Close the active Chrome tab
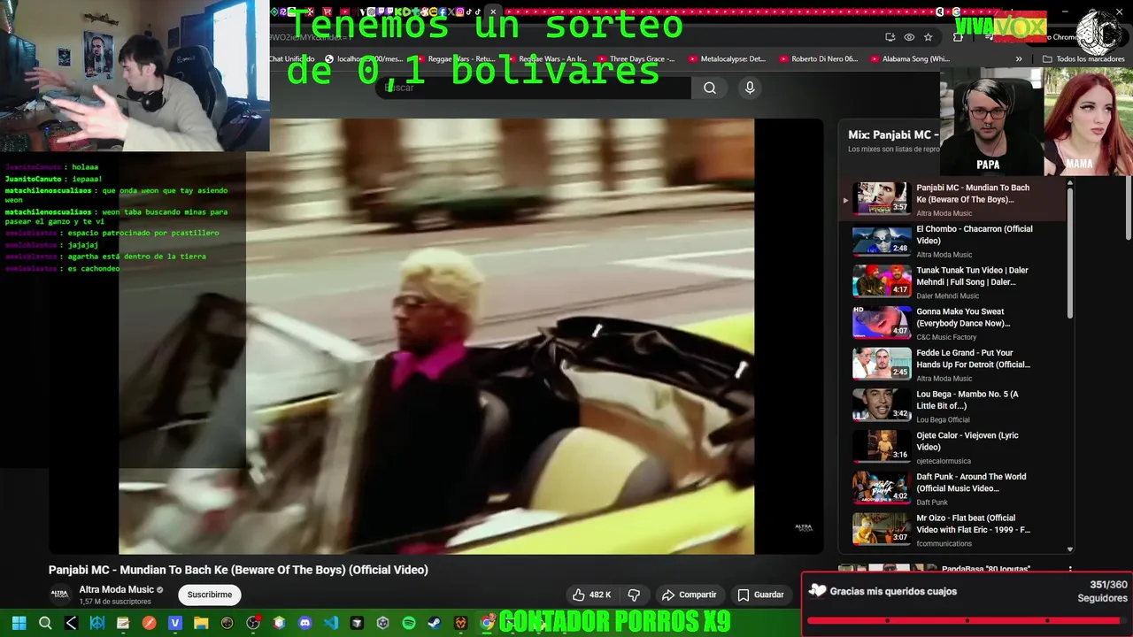 click(493, 12)
